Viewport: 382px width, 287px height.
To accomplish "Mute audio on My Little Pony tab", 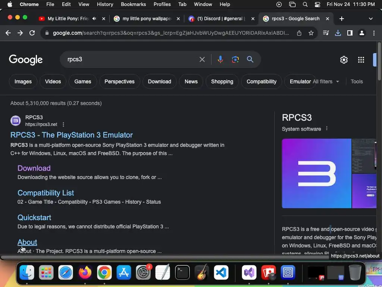I will point(94,19).
